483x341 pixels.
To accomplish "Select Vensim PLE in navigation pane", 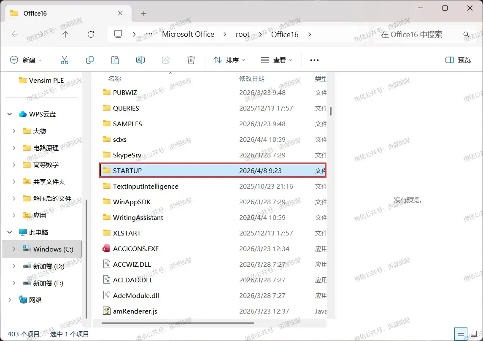I will (x=41, y=81).
